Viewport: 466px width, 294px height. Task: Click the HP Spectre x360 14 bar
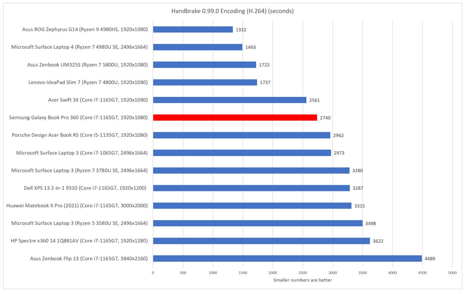[261, 241]
